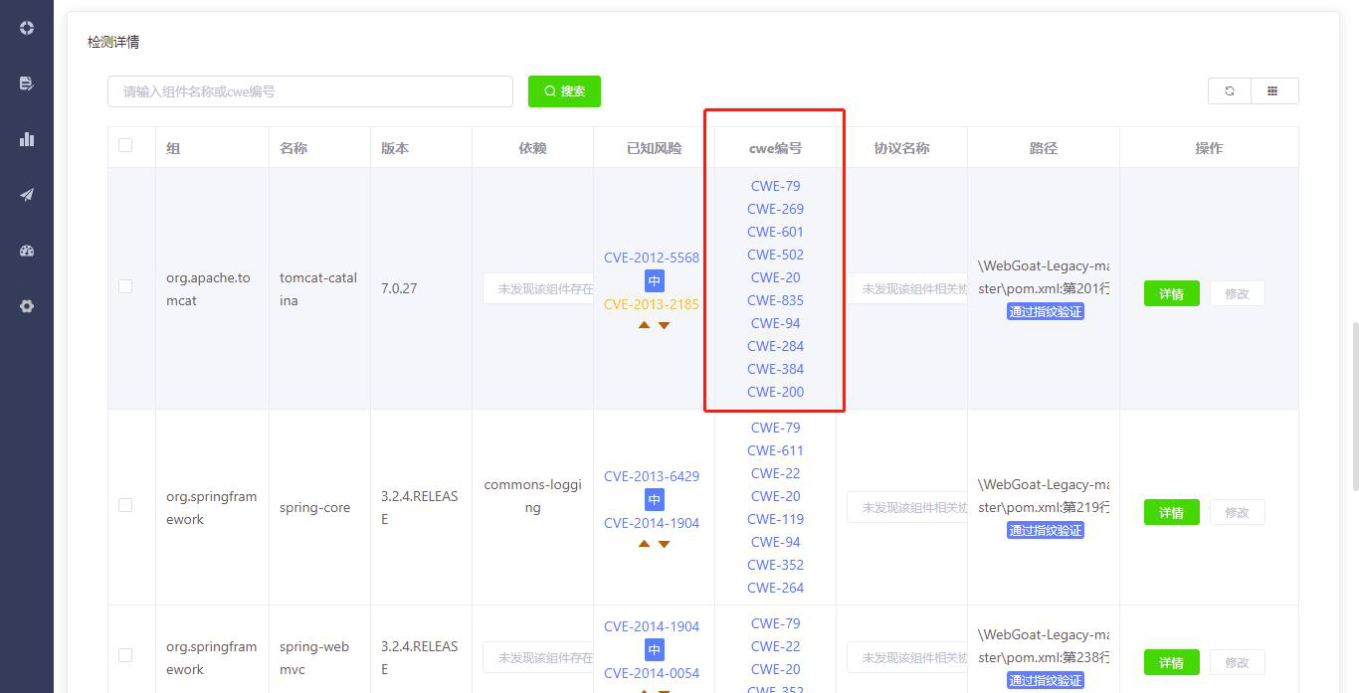The height and width of the screenshot is (693, 1359).
Task: Open the document edit icon in the sidebar
Action: pos(27,84)
